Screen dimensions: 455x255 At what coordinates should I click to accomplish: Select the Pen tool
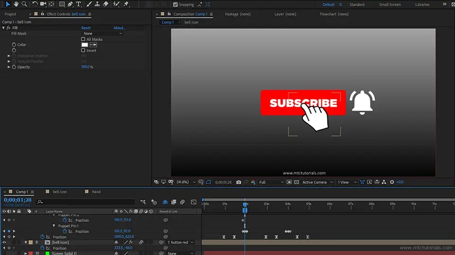70,4
